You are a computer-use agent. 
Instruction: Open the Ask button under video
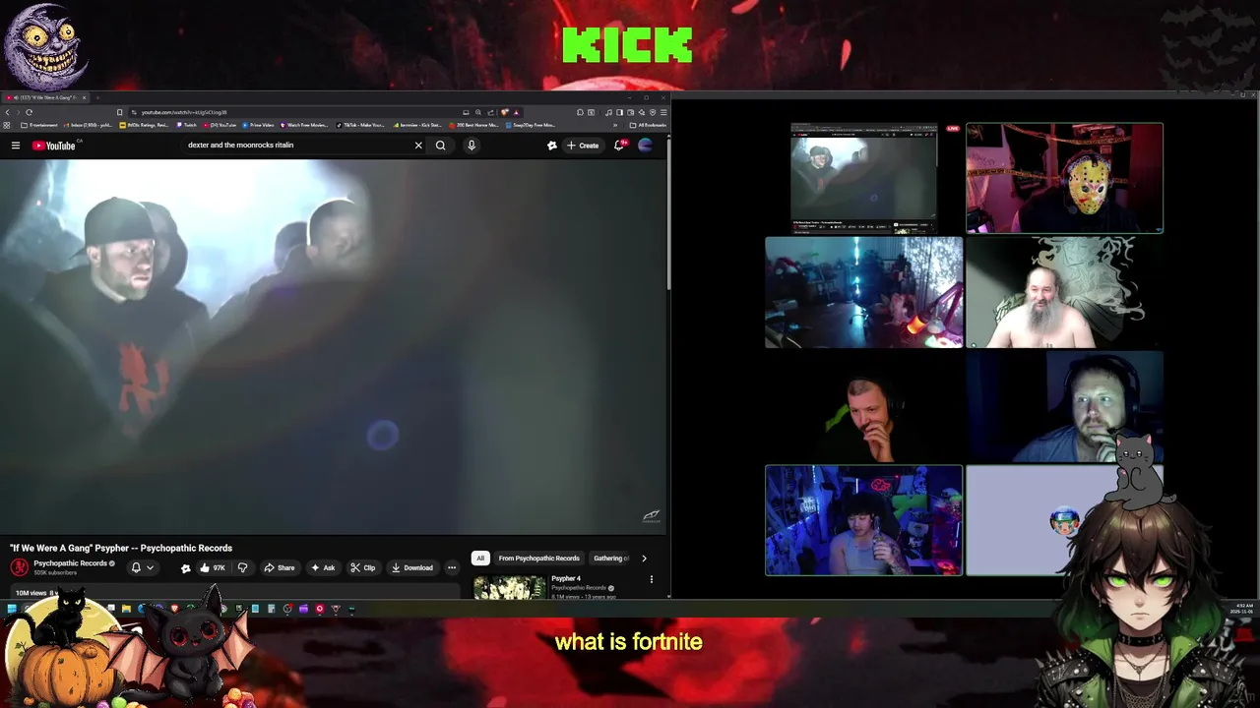click(x=323, y=567)
